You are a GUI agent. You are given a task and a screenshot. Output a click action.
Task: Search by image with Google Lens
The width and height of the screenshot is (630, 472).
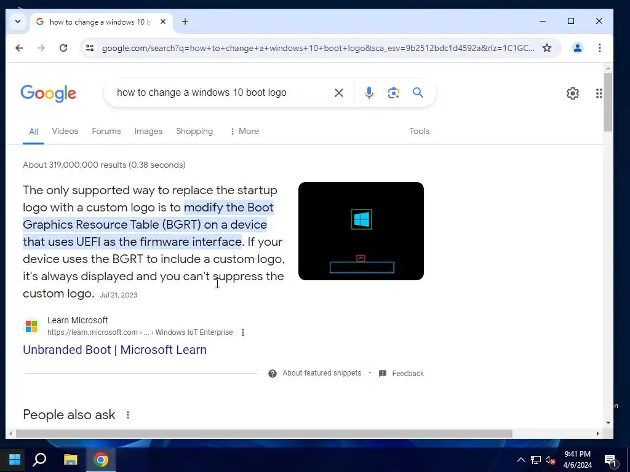pos(393,93)
